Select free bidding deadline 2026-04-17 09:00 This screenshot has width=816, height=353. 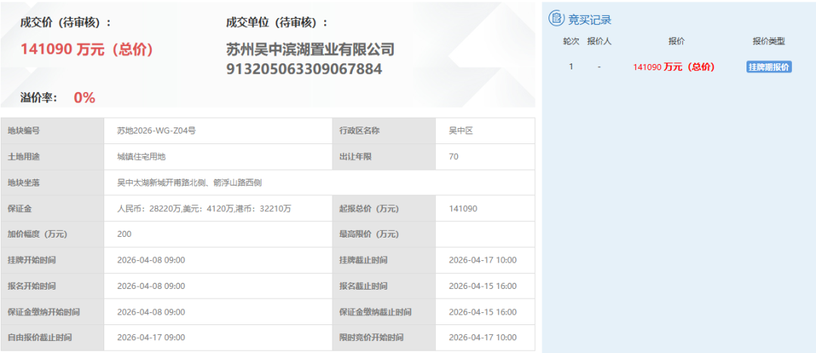tap(151, 337)
